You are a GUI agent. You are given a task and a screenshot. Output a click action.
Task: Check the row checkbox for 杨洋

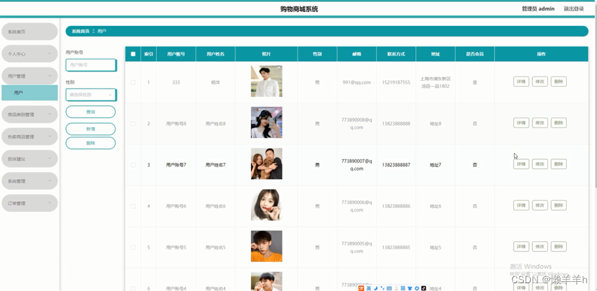[x=133, y=82]
